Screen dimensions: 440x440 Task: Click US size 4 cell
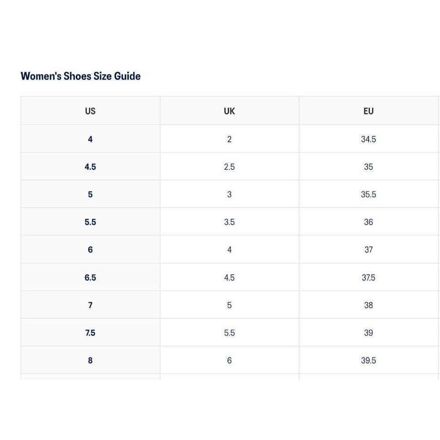90,139
